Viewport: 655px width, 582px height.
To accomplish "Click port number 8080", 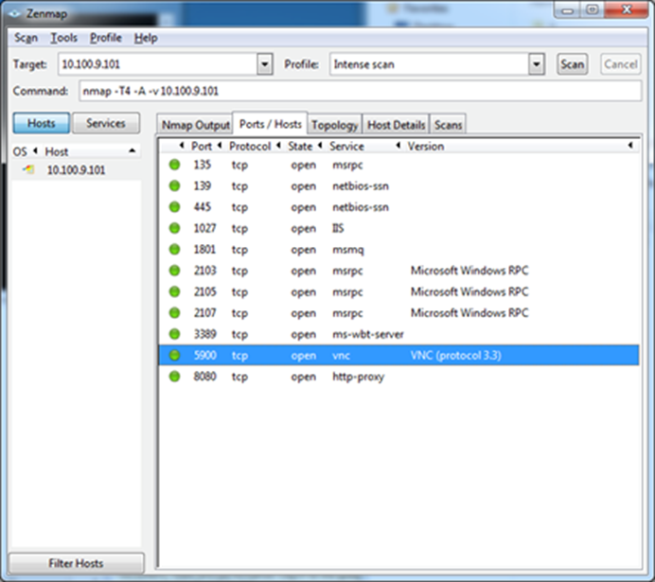I will [204, 377].
